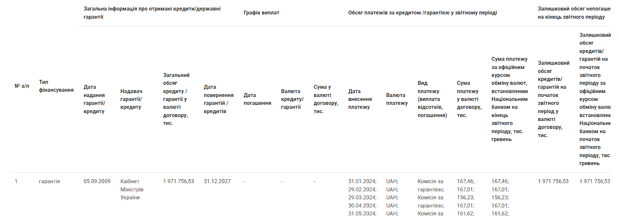Click the "Загальна інформація про отримані кредити" group header

coord(152,13)
